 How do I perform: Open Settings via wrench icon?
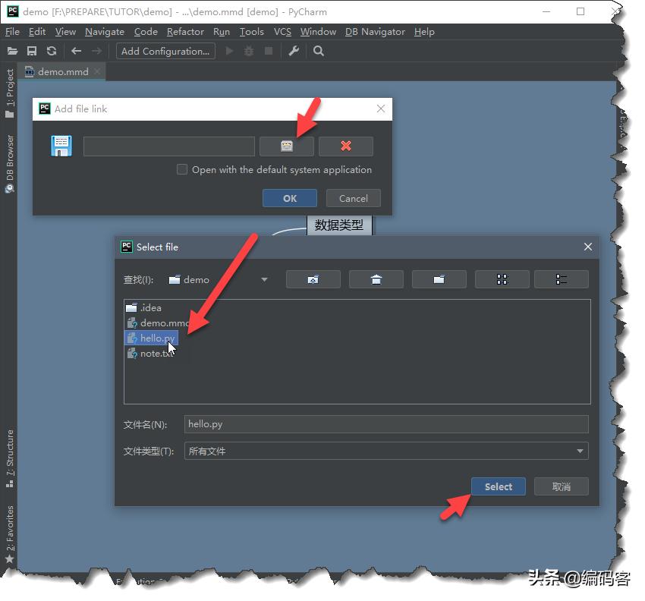pyautogui.click(x=294, y=51)
